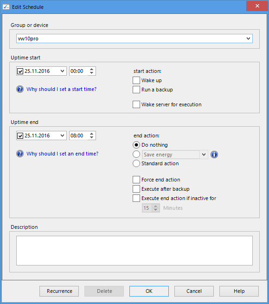
Task: Click the help icon beside end time question
Action: click(x=20, y=154)
